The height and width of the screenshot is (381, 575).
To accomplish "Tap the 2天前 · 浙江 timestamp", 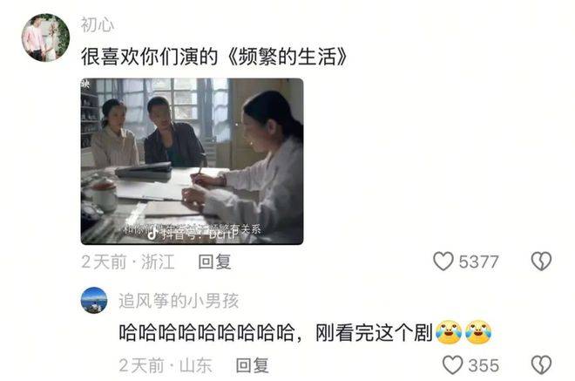I will point(128,262).
